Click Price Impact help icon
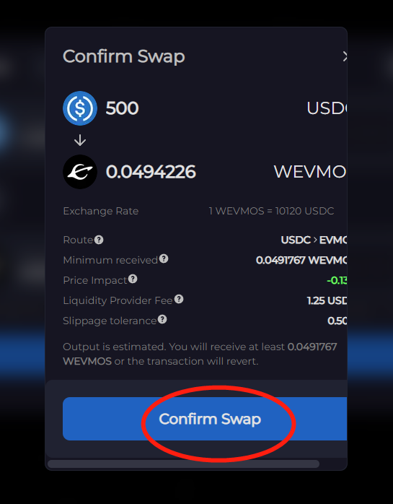This screenshot has height=504, width=393. coord(133,279)
